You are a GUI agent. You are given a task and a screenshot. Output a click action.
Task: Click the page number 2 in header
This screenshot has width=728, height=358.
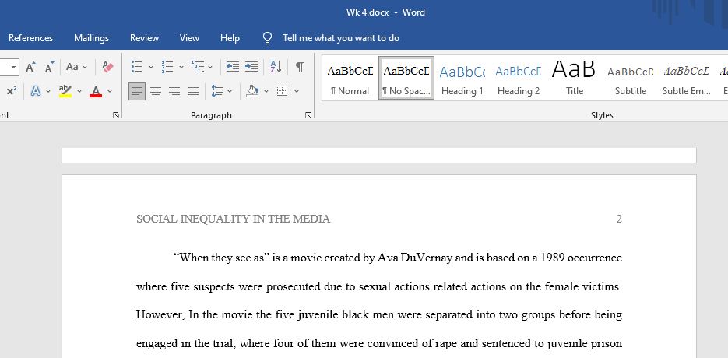coord(619,219)
